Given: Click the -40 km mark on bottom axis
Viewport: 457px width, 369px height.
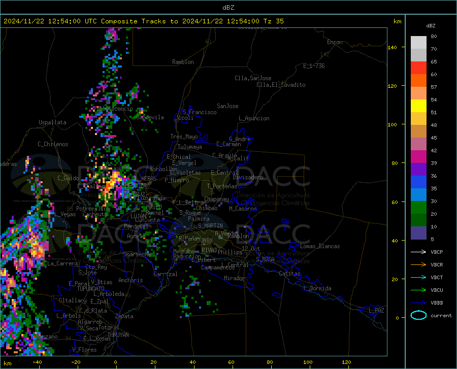Looking at the screenshot, I should click(x=37, y=362).
